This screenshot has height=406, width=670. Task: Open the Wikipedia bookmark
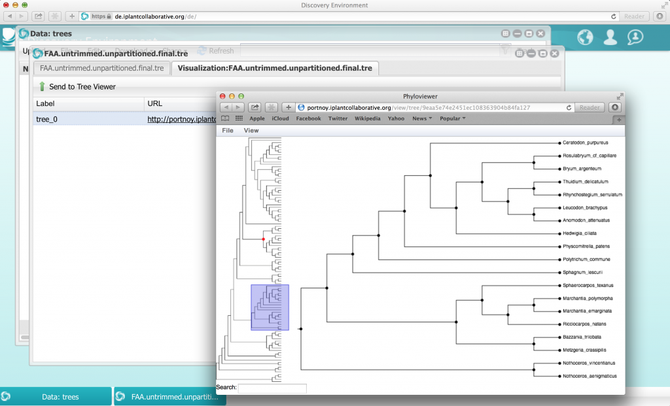click(368, 118)
